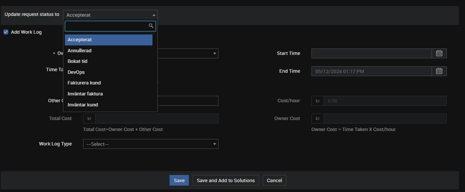This screenshot has width=465, height=192.
Task: Expand the Owner dropdown arrow
Action: [215, 53]
